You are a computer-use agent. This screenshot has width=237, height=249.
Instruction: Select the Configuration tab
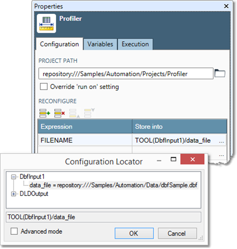coord(59,44)
